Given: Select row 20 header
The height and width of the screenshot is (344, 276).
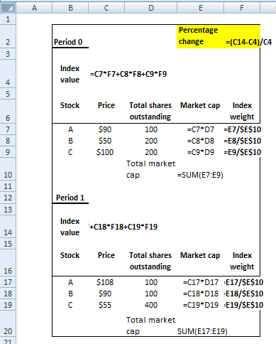Looking at the screenshot, I should (8, 323).
